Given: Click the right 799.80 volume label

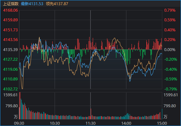Looking at the screenshot, I should 170,106.
